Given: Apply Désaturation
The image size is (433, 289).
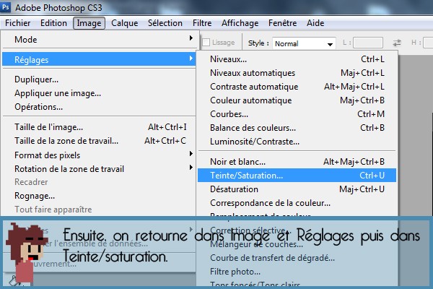Looking at the screenshot, I should point(297,189).
